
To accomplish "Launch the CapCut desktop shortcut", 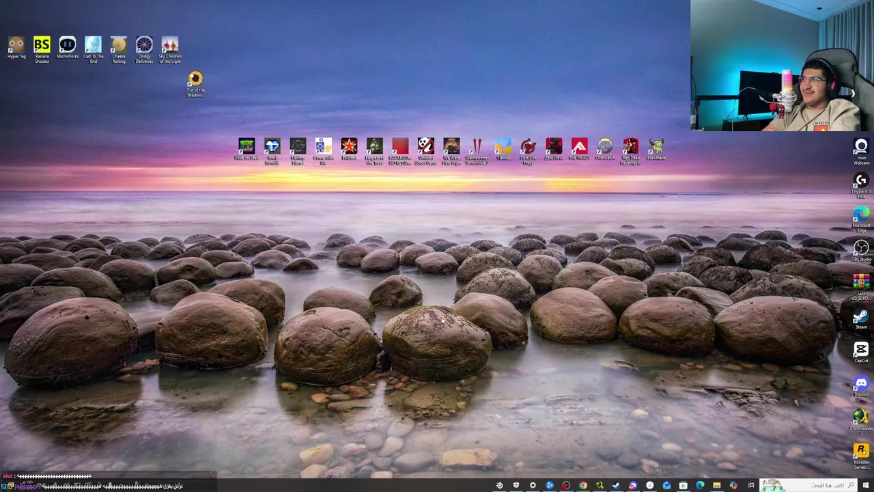I will [861, 352].
